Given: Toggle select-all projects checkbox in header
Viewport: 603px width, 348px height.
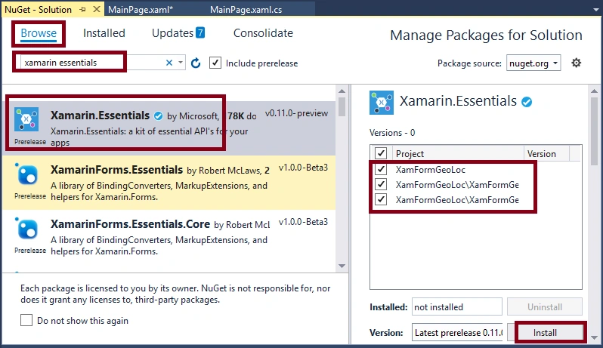Looking at the screenshot, I should pos(381,153).
